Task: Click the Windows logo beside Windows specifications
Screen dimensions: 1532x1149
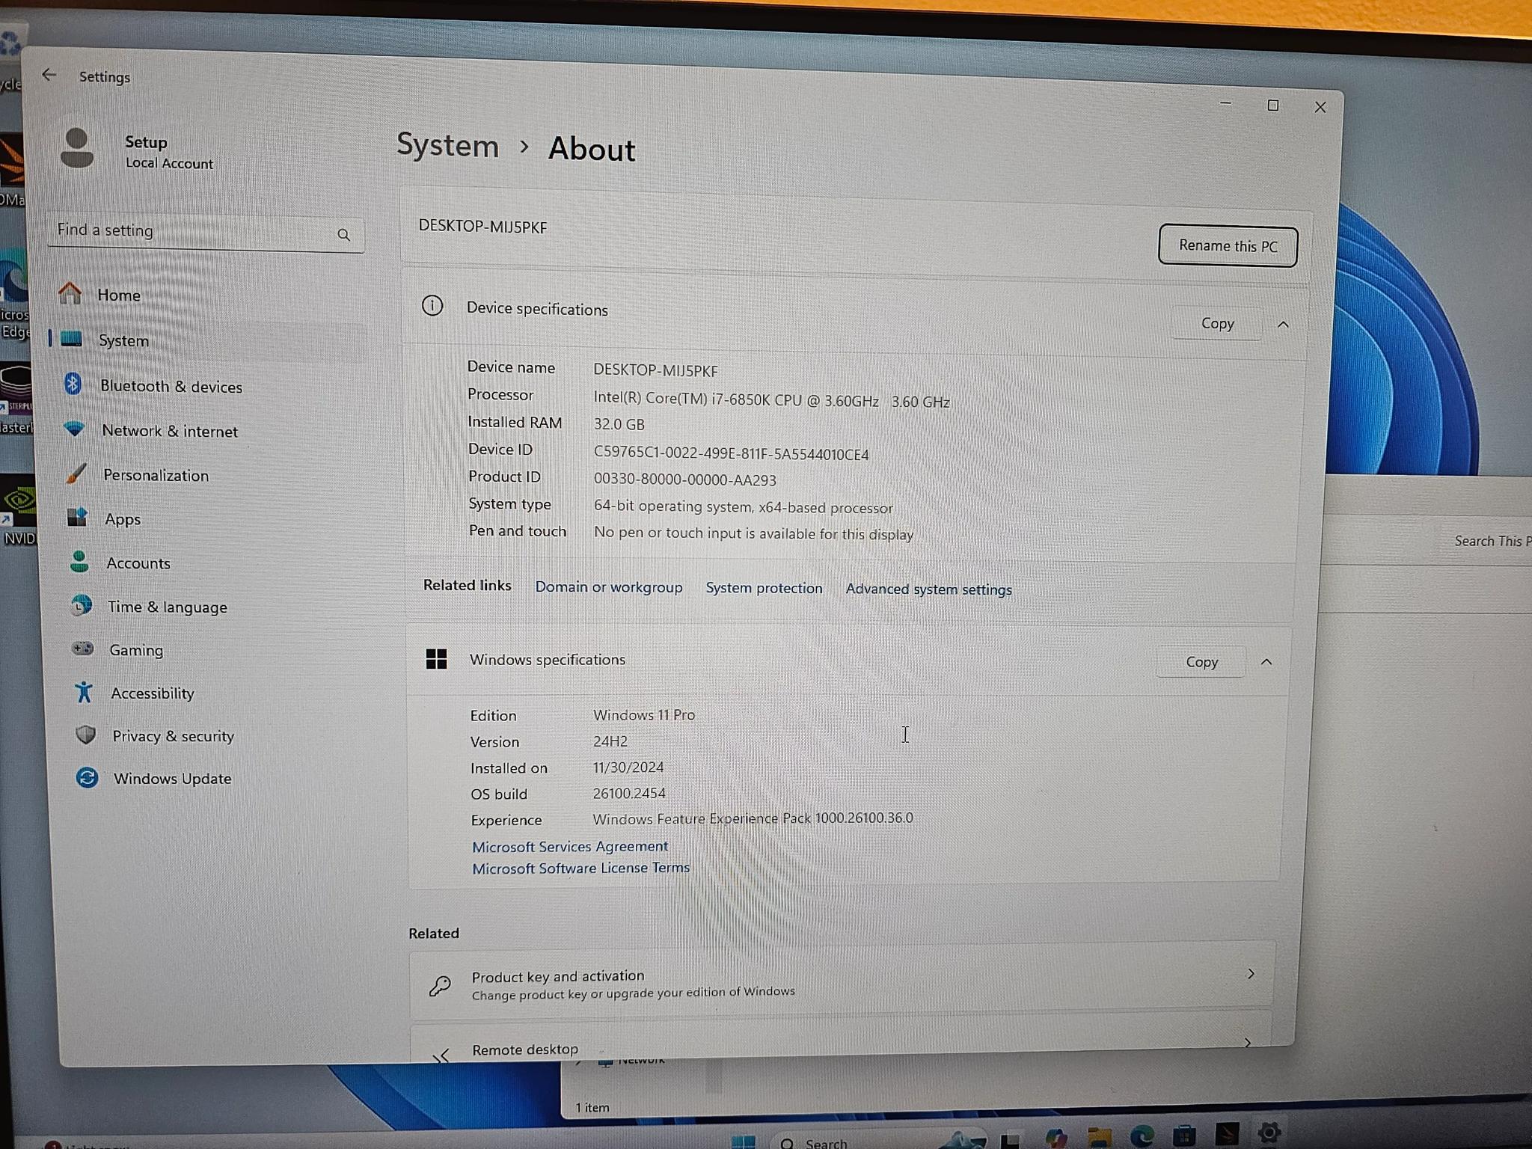Action: click(436, 659)
